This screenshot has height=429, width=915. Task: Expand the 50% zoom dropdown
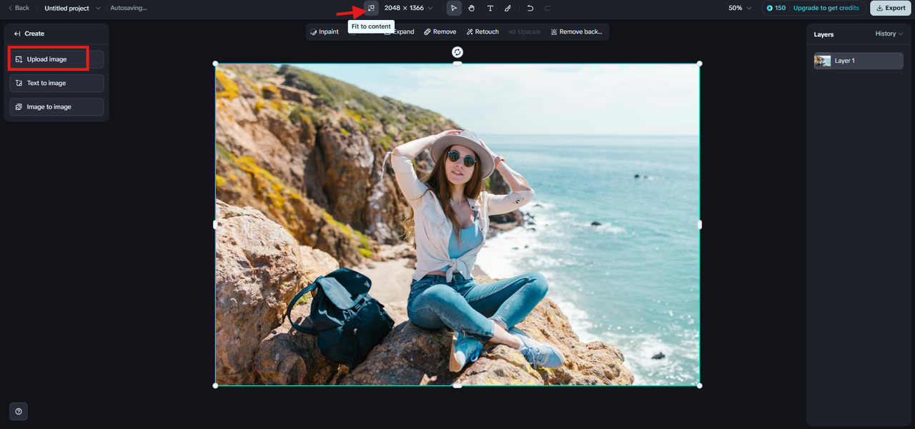[x=740, y=8]
